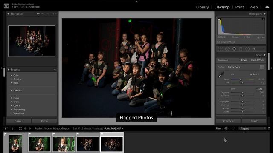Expand the Curve preset group

[12, 98]
